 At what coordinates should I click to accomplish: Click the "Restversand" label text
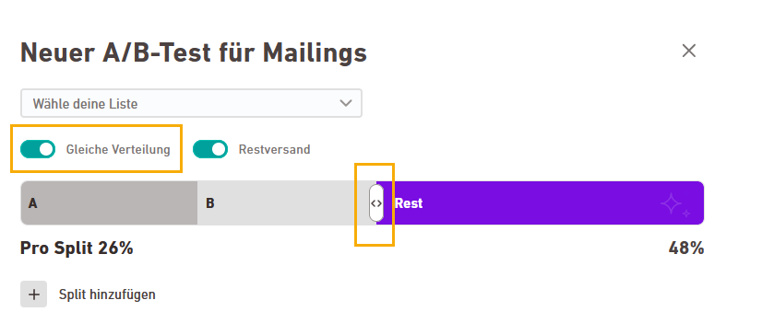pyautogui.click(x=274, y=149)
